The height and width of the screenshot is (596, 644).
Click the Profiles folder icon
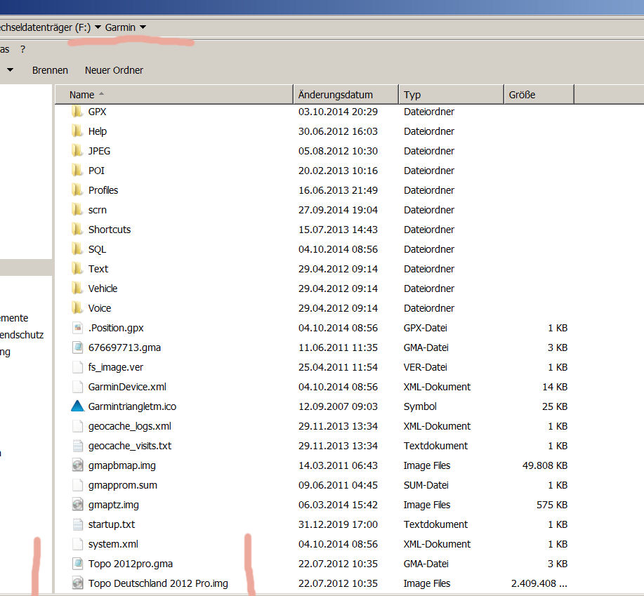77,190
